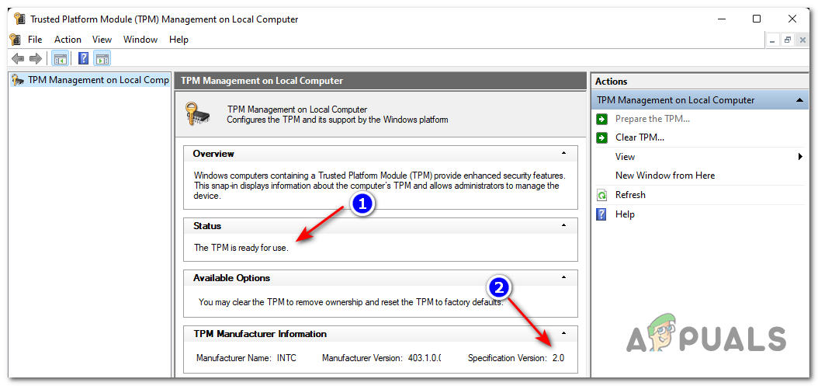Click Prepare the TPM action
Screen dimensions: 818x386
pyautogui.click(x=653, y=119)
